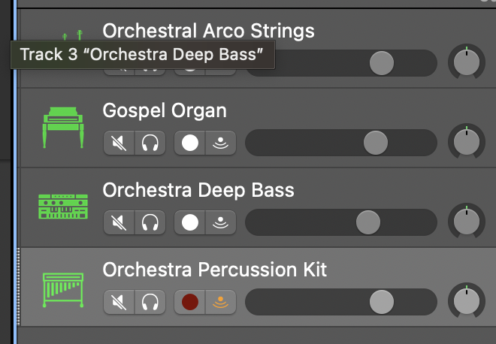Solo the Orchestra Deep Bass track

[150, 222]
